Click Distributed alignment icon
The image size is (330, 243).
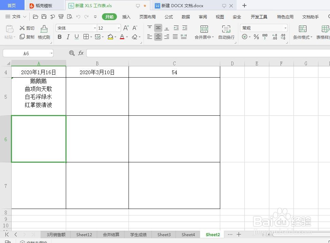tap(184, 37)
